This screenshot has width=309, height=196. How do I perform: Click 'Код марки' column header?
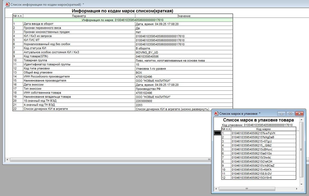click(263, 129)
